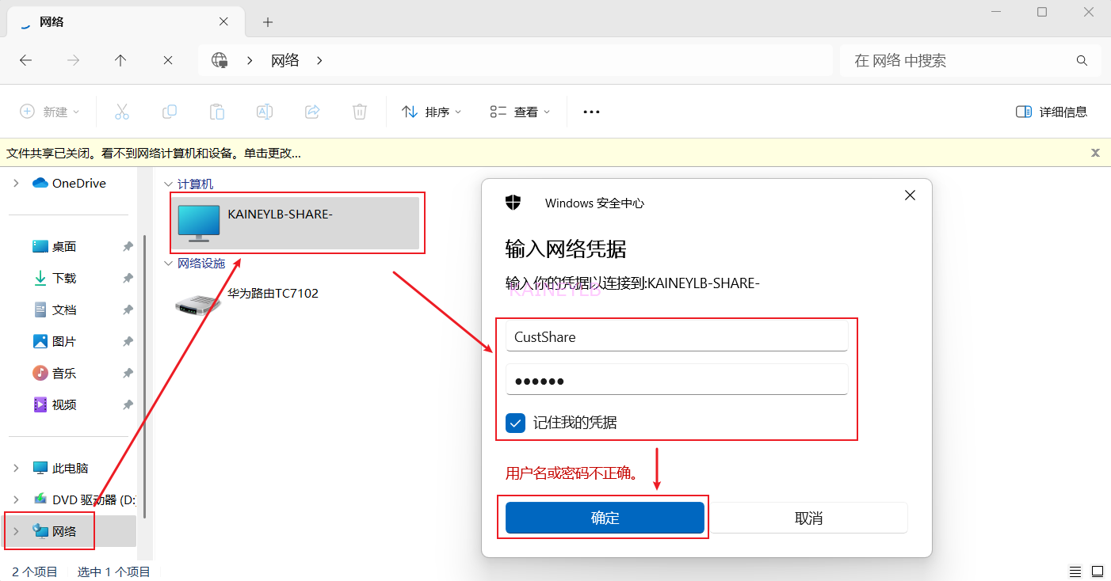Click the search magnifier icon
The image size is (1111, 581).
pos(1082,60)
